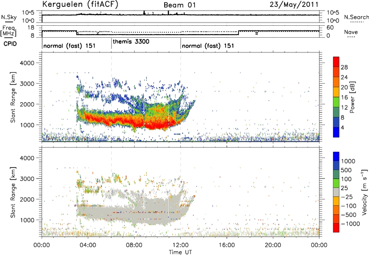The width and height of the screenshot is (369, 255).
Task: Click the "28" tick on the Power colorbar
Action: point(344,67)
